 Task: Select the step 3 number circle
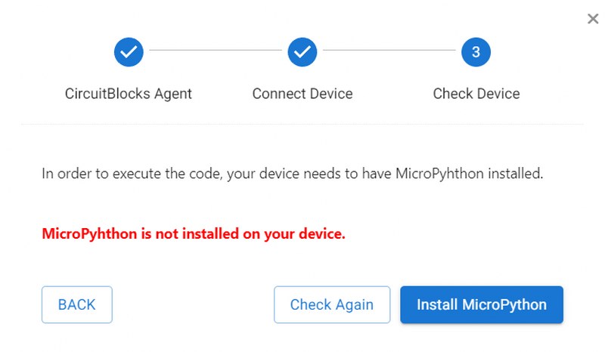[476, 52]
